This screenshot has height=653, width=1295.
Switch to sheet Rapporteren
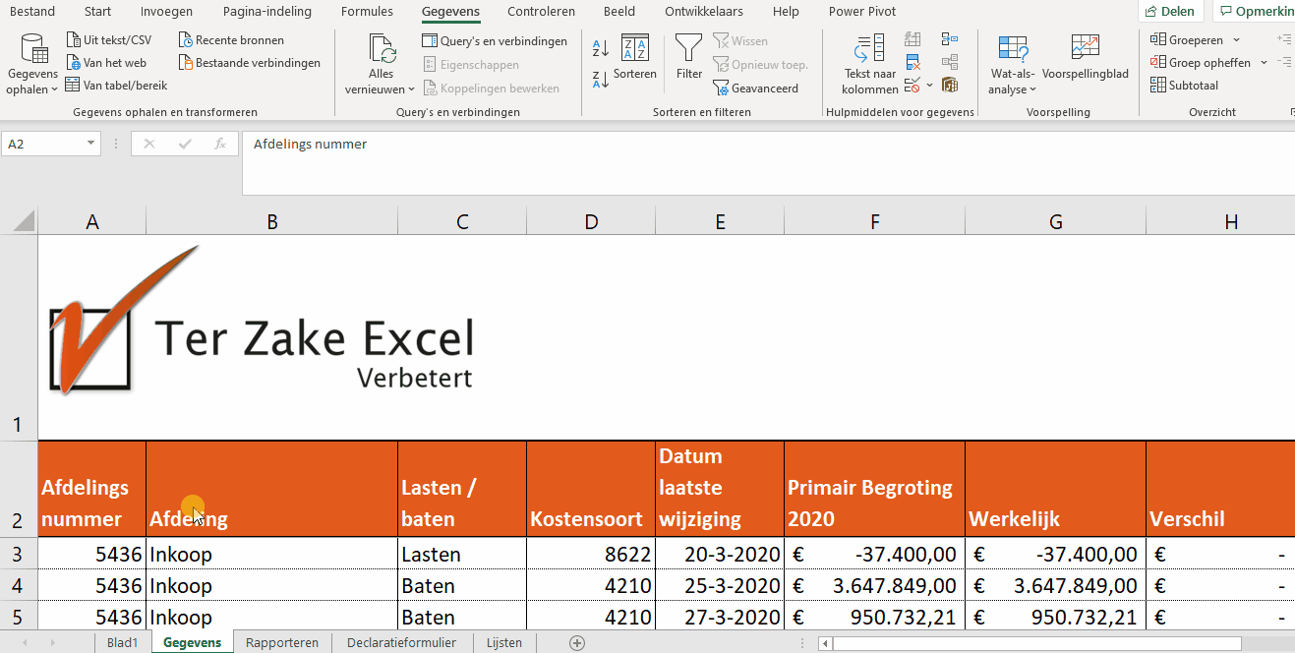pos(282,643)
